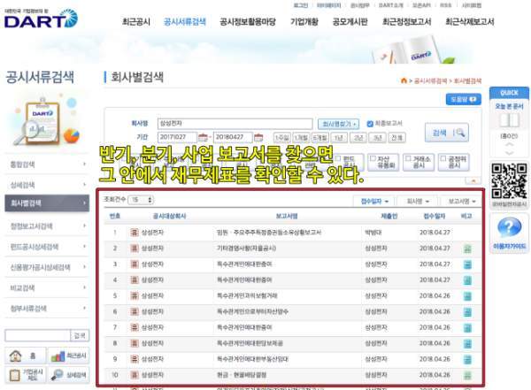Open the 이용자가이드 question mark icon
The width and height of the screenshot is (531, 390).
[x=509, y=228]
